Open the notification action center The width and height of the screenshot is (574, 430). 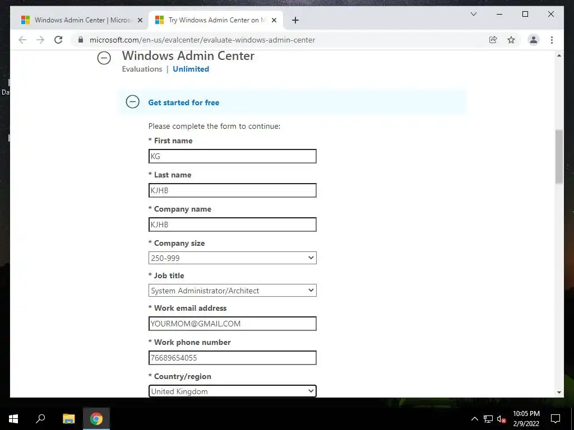[556, 419]
